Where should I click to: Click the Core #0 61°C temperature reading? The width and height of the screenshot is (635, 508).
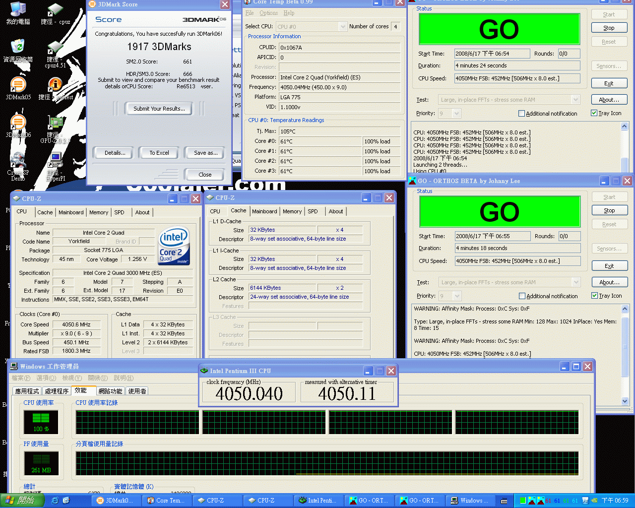[320, 141]
